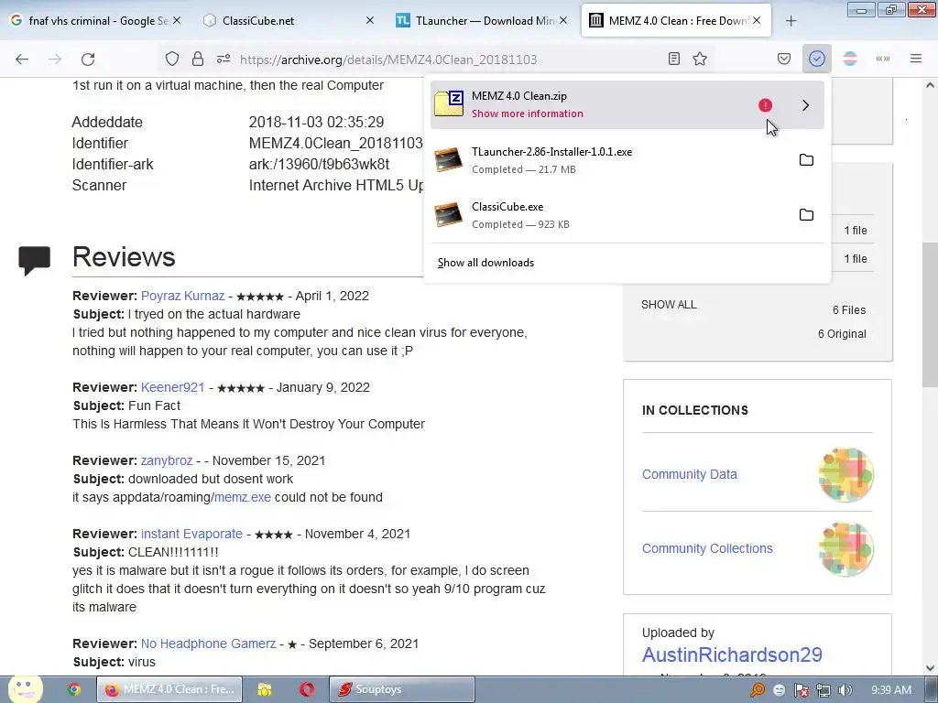Click the network tray icon
The width and height of the screenshot is (938, 703).
(x=823, y=690)
